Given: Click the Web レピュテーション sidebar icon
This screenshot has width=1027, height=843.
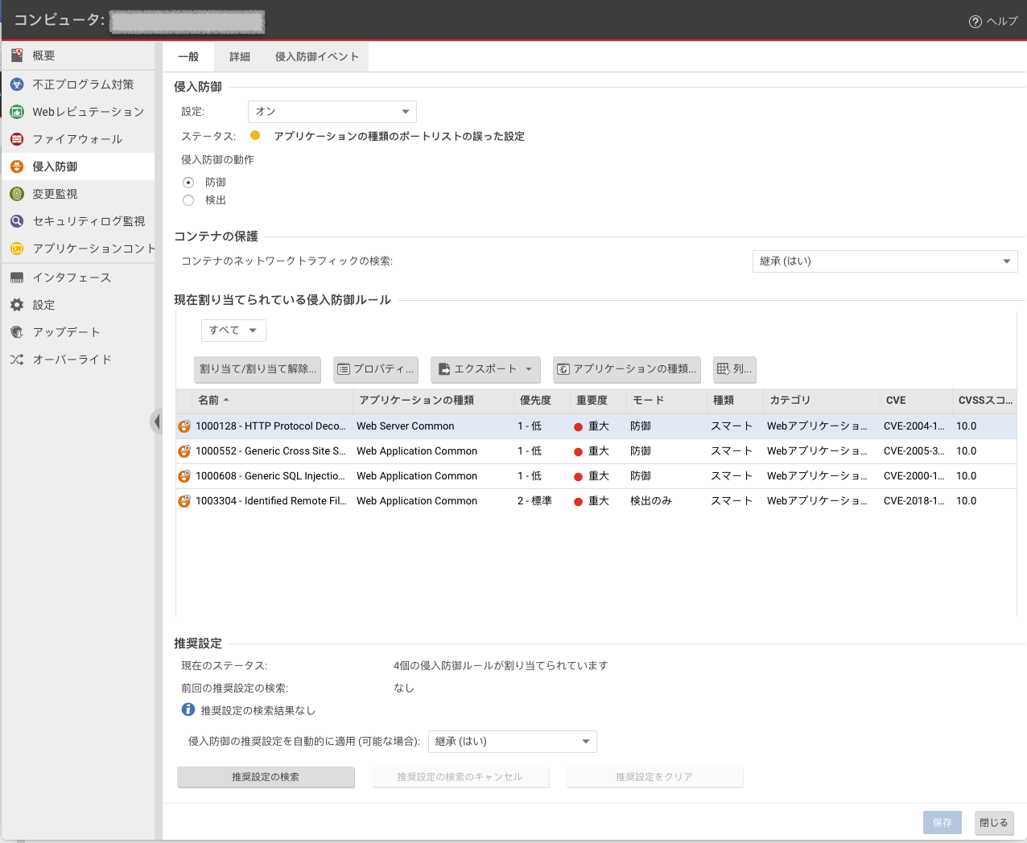Looking at the screenshot, I should [x=17, y=112].
